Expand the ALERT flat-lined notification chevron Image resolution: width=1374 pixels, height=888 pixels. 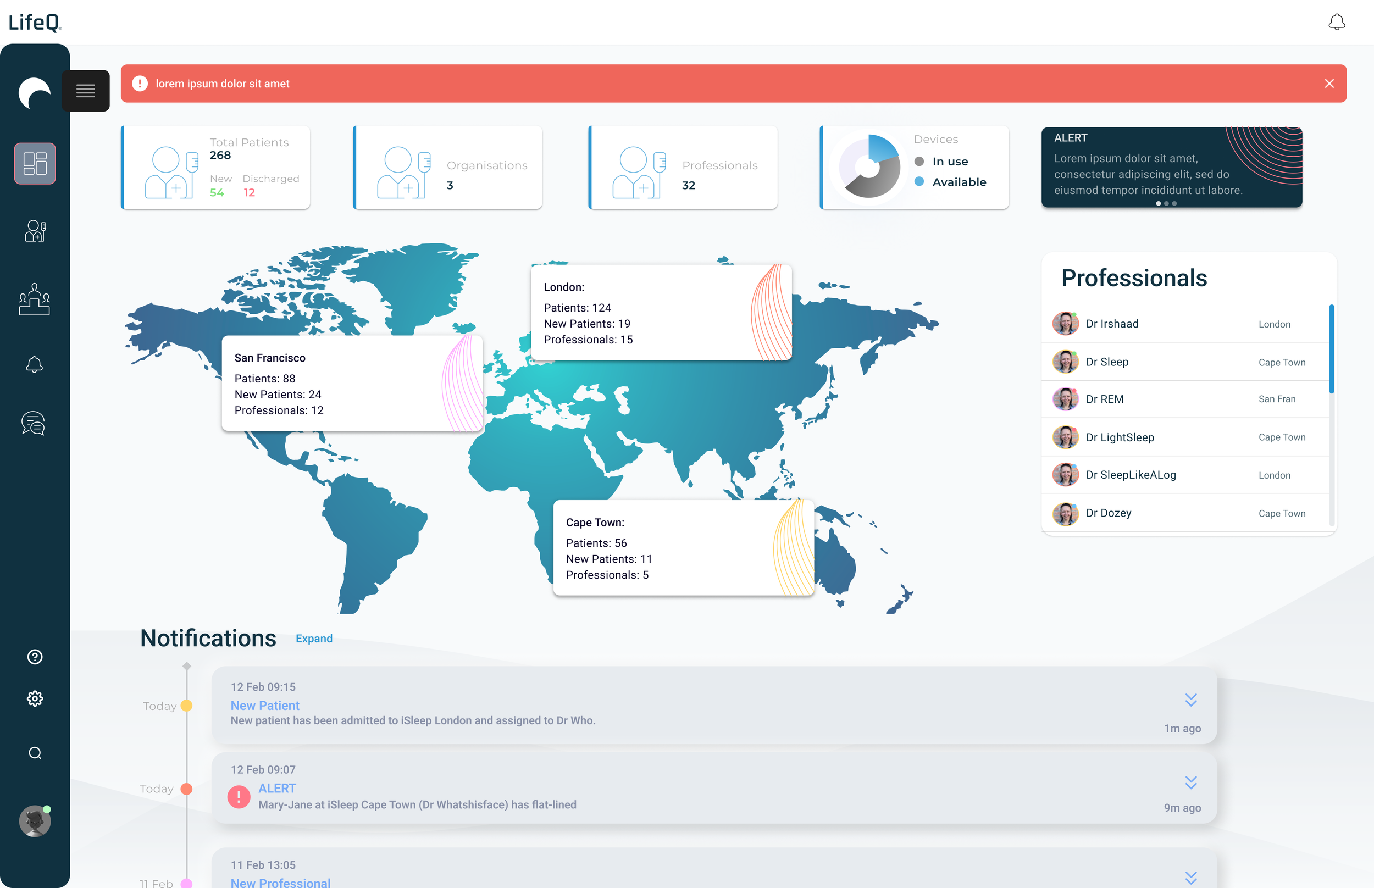1190,782
